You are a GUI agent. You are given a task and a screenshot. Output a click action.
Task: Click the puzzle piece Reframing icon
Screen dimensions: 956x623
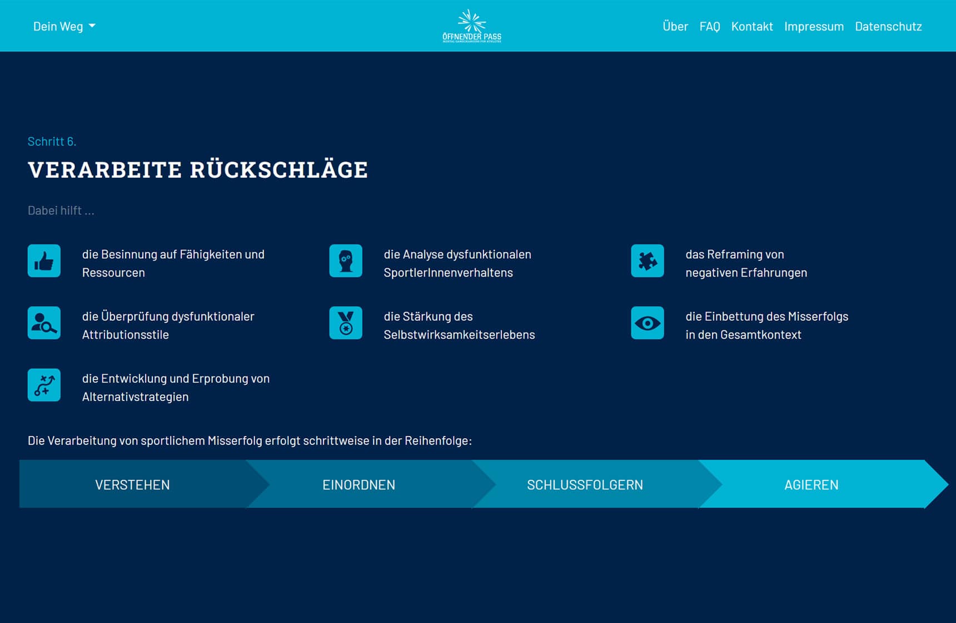click(647, 260)
